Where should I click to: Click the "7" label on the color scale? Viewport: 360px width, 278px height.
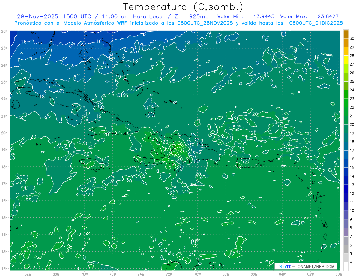[351, 237]
